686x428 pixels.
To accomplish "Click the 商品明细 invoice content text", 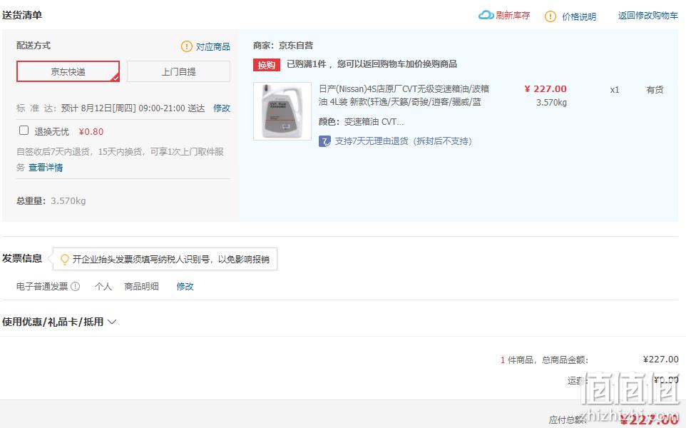I will [x=141, y=286].
